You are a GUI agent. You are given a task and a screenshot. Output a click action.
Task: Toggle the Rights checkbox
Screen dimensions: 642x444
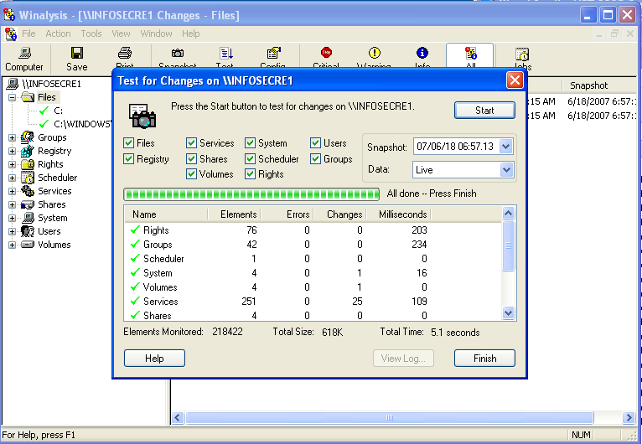coord(250,174)
